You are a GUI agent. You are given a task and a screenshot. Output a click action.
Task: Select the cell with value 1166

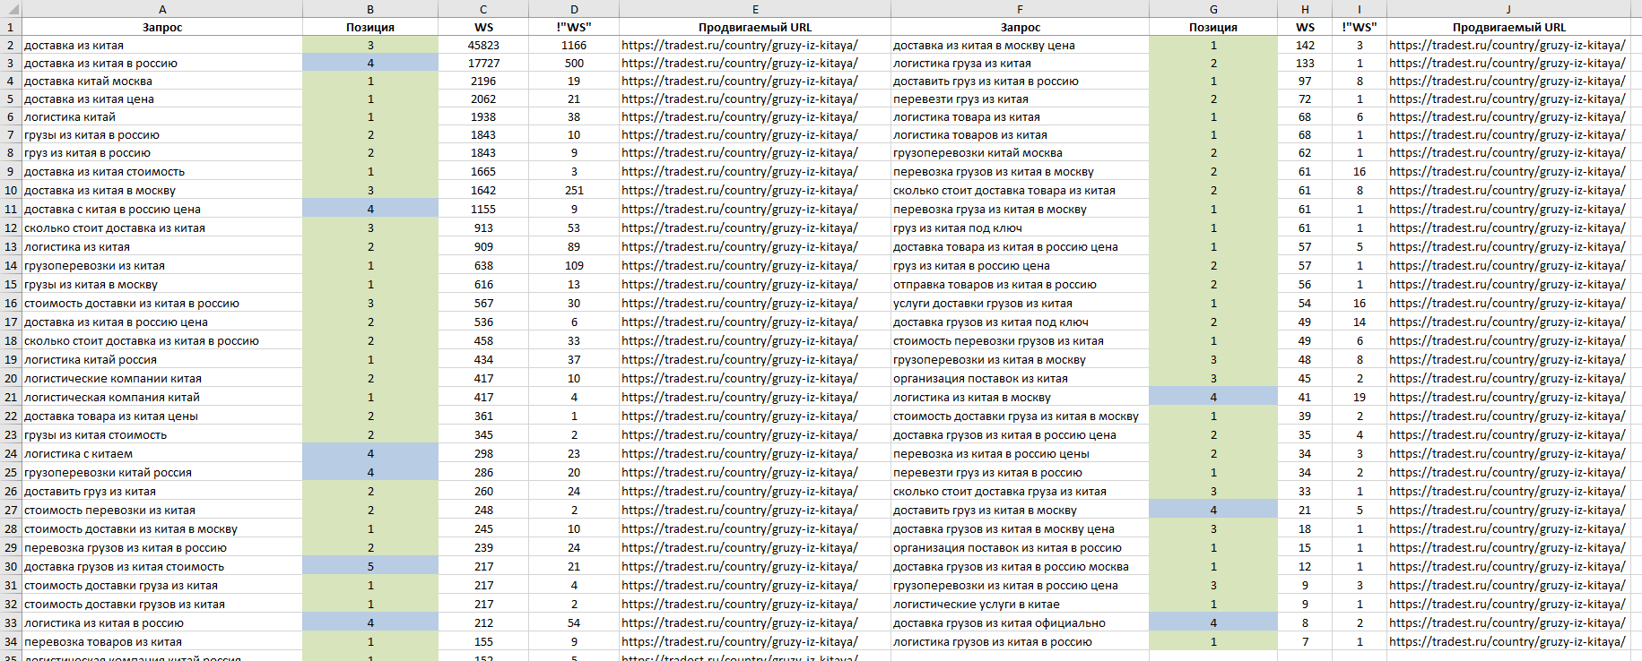point(574,46)
